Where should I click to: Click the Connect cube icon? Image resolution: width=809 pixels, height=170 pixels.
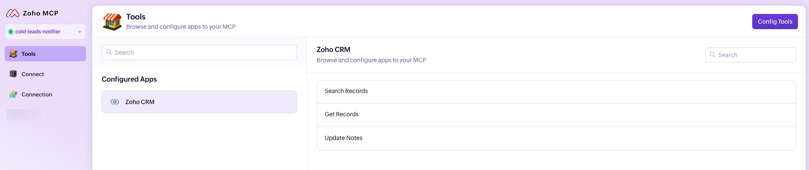tap(13, 74)
